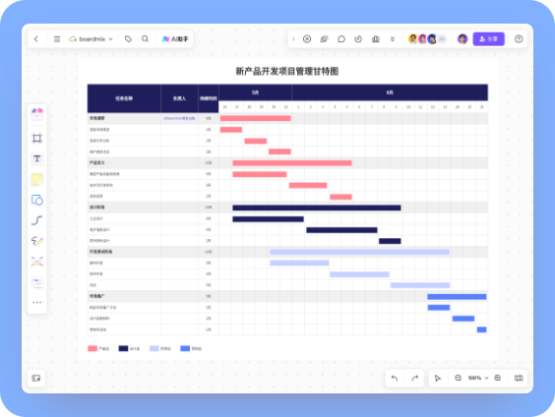Open the mind map tool
Screen dimensions: 555x417
(x=36, y=262)
